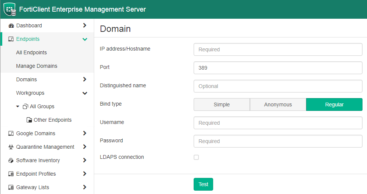Click the Google Domains icon
This screenshot has height=194, width=367.
click(x=11, y=134)
